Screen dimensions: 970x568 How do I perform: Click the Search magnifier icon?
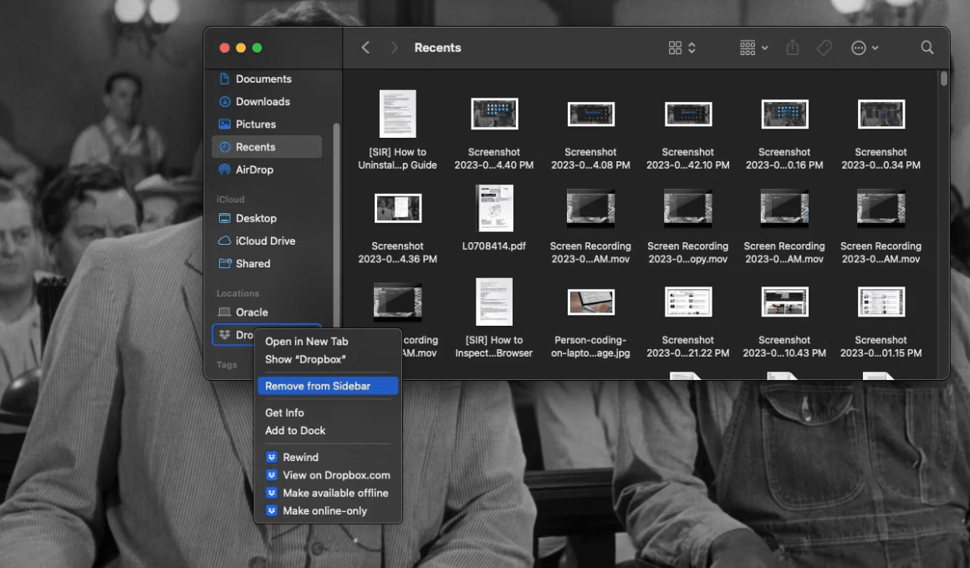tap(927, 48)
